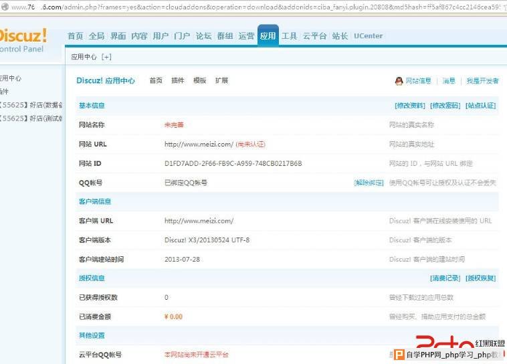
Task: Open the 网站信息 link
Action: pos(419,81)
